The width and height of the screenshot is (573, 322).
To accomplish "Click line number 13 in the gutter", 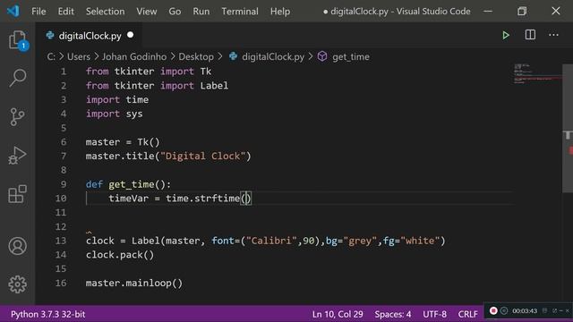I will [61, 241].
